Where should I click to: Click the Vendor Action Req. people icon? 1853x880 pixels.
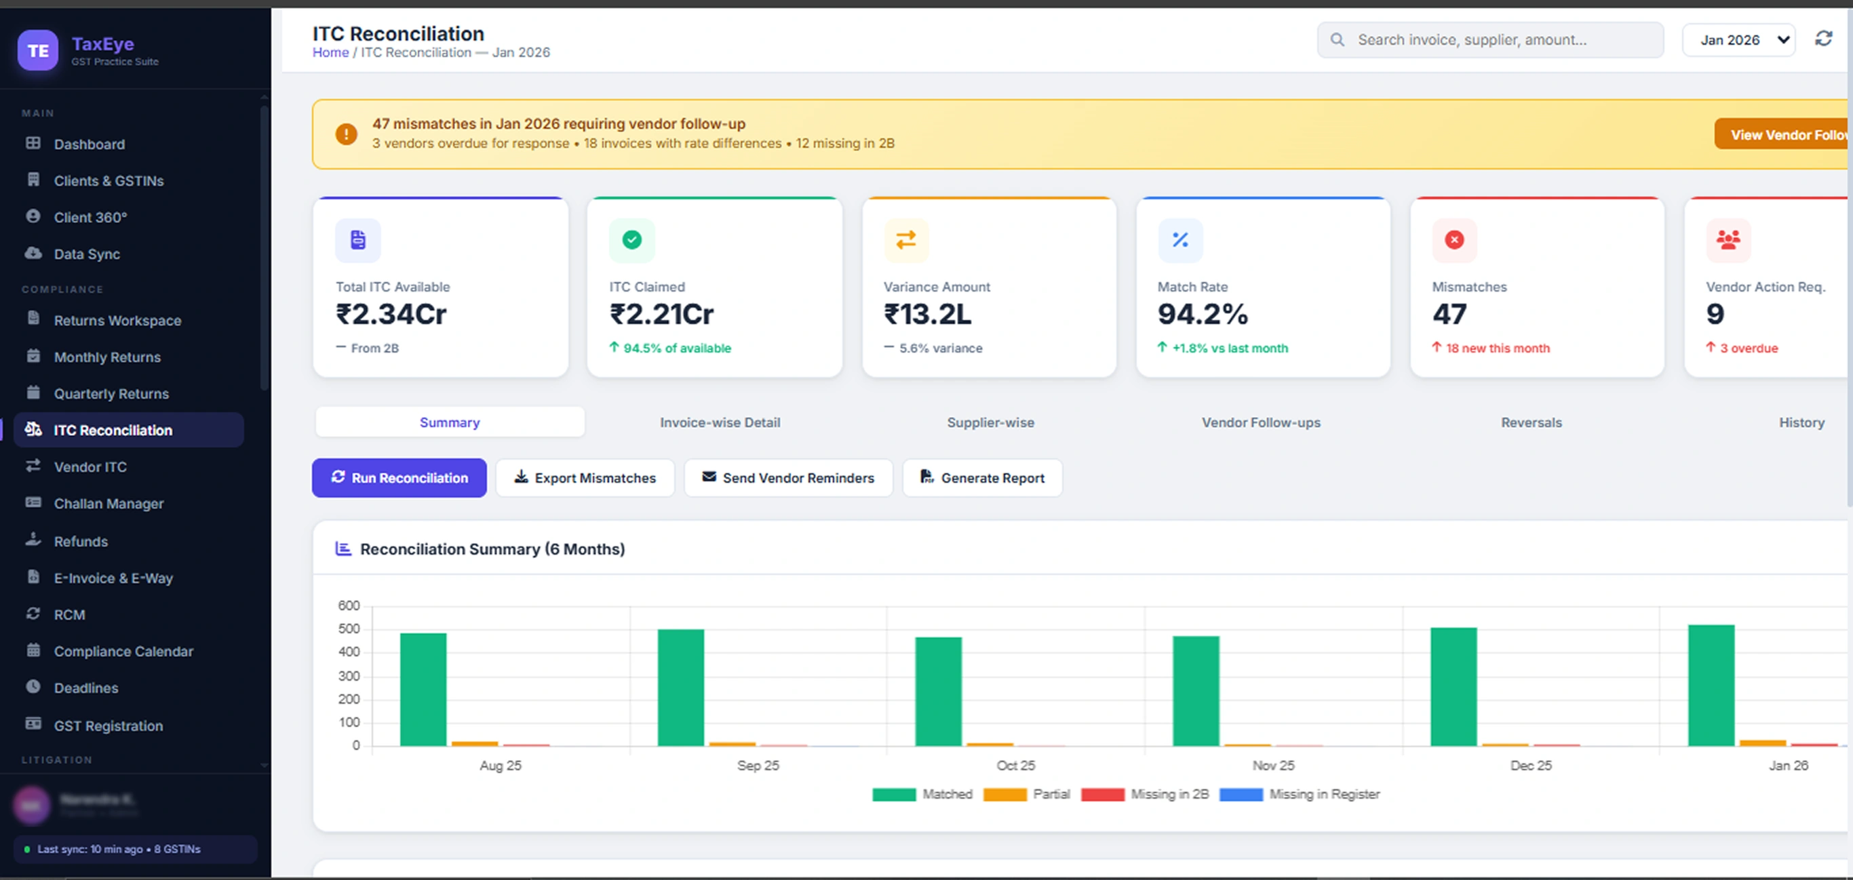[x=1728, y=240]
